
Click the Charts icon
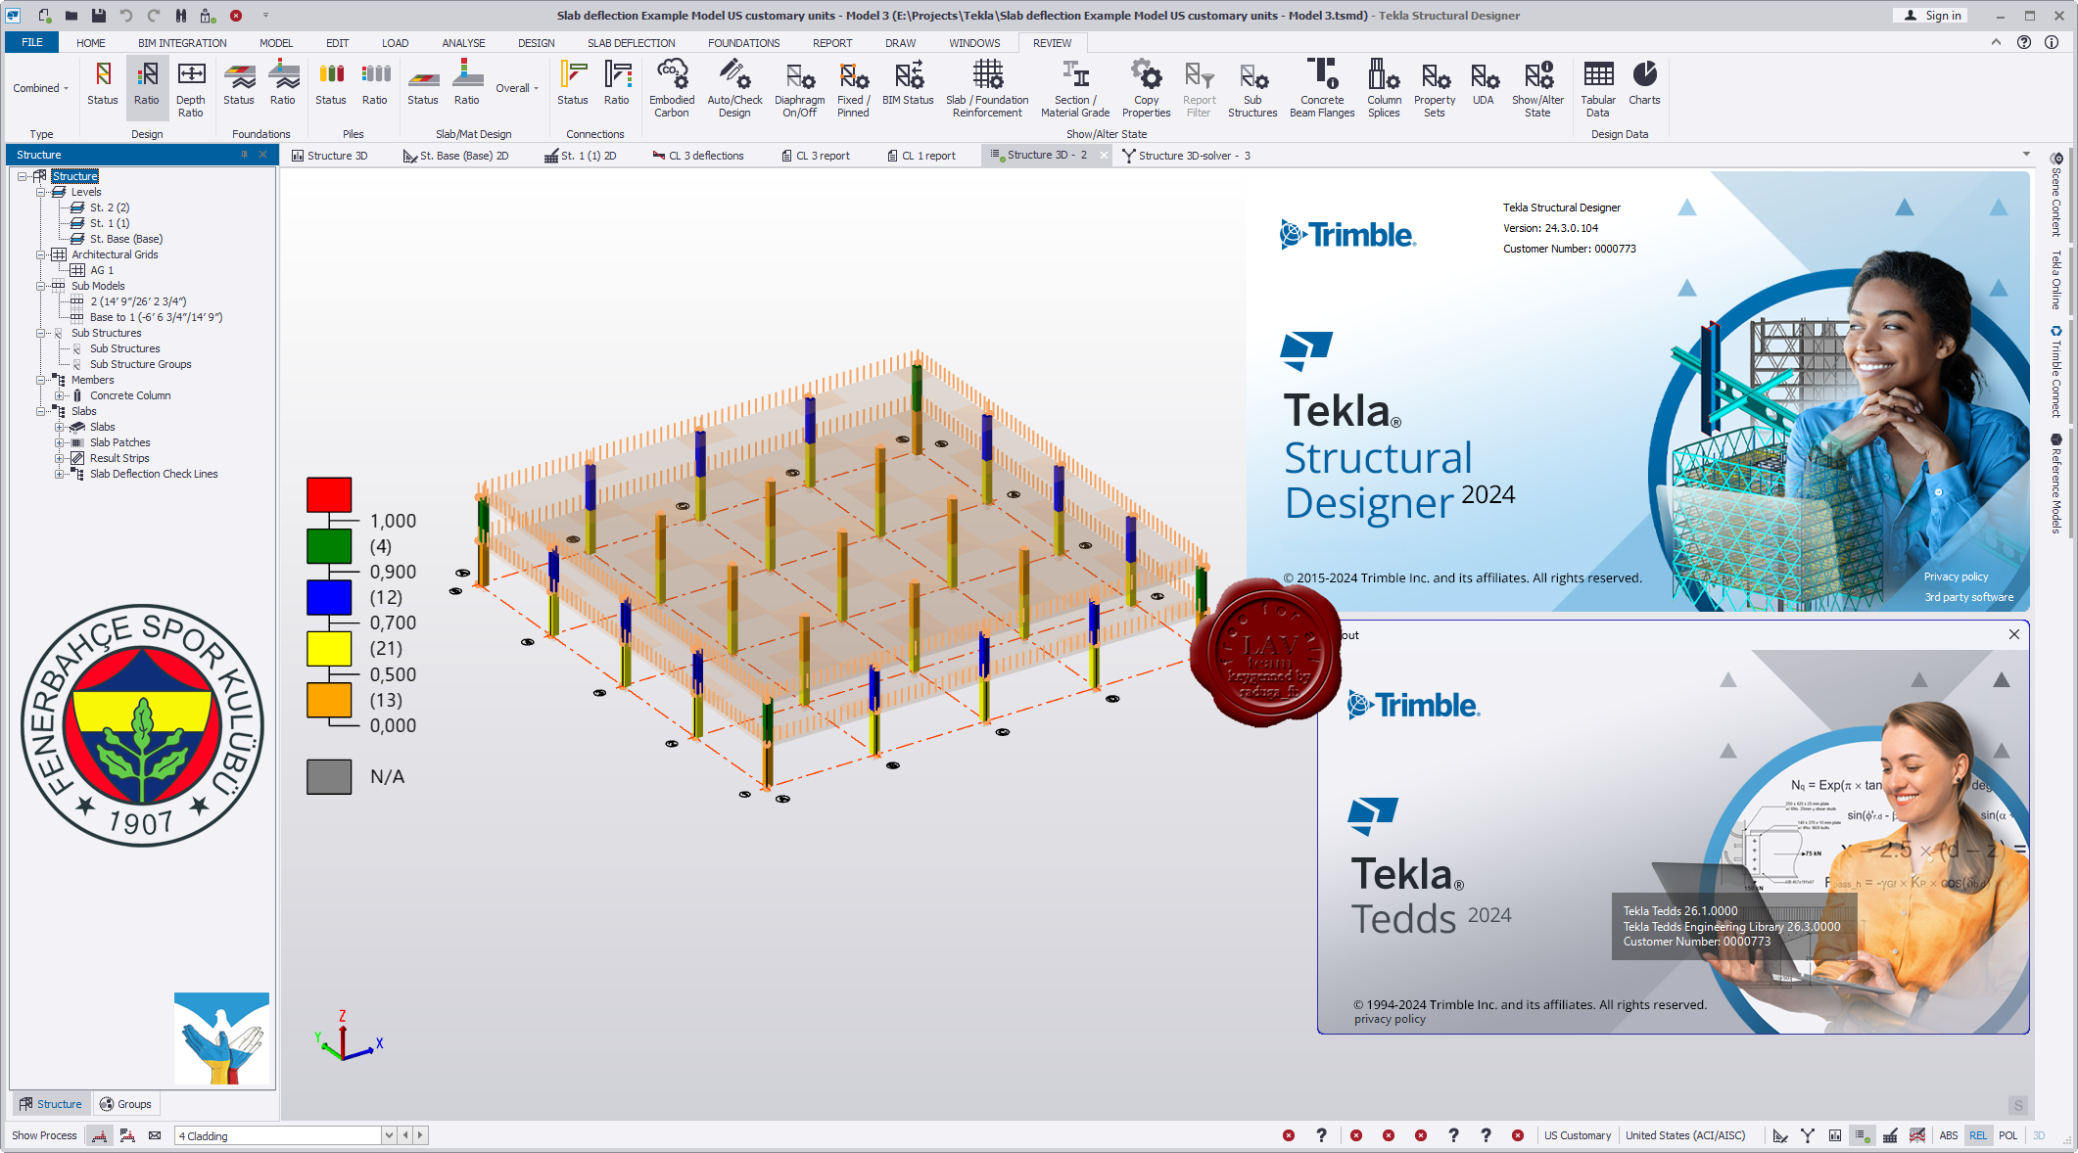1644,83
